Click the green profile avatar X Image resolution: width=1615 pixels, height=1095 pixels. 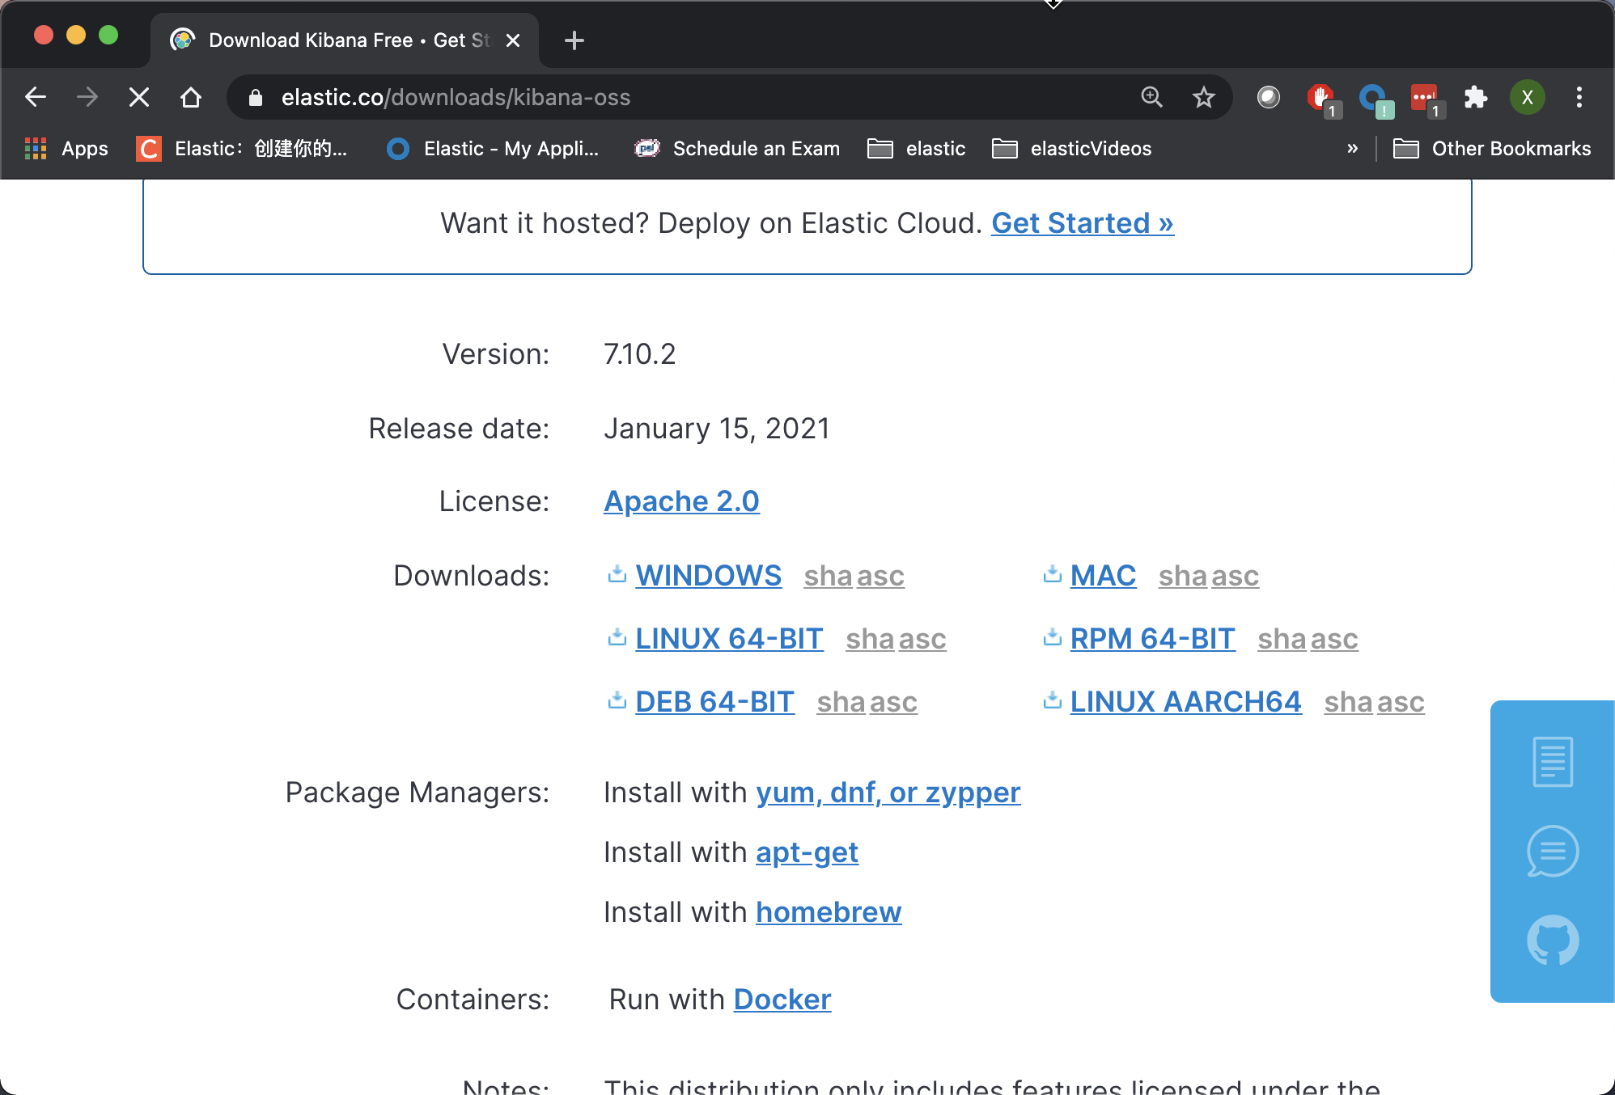(x=1528, y=97)
